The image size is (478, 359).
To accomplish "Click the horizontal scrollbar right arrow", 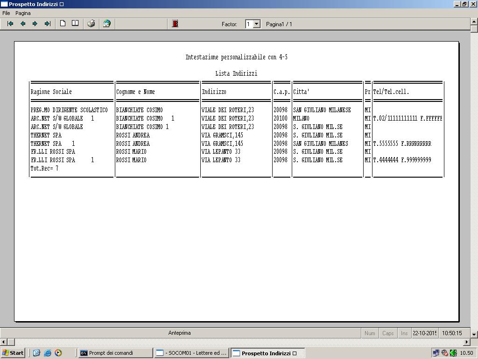I will pyautogui.click(x=467, y=342).
